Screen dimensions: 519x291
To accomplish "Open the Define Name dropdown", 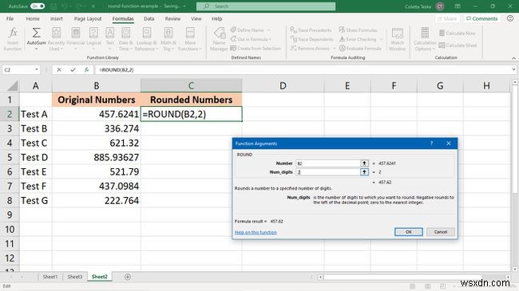I will coord(268,30).
